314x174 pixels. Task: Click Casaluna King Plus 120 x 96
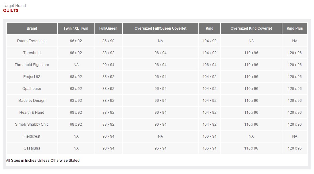click(295, 148)
